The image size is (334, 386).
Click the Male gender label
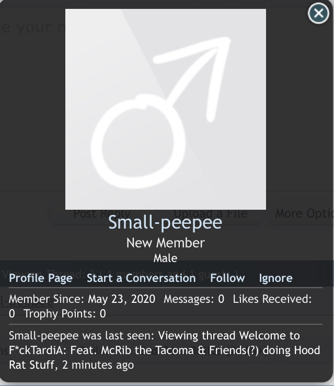(x=165, y=258)
